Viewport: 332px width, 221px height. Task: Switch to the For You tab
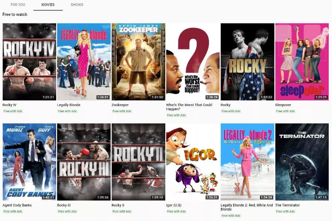(x=18, y=5)
